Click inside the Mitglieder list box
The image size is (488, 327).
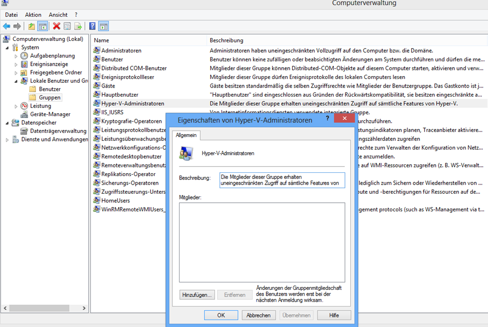[262, 242]
